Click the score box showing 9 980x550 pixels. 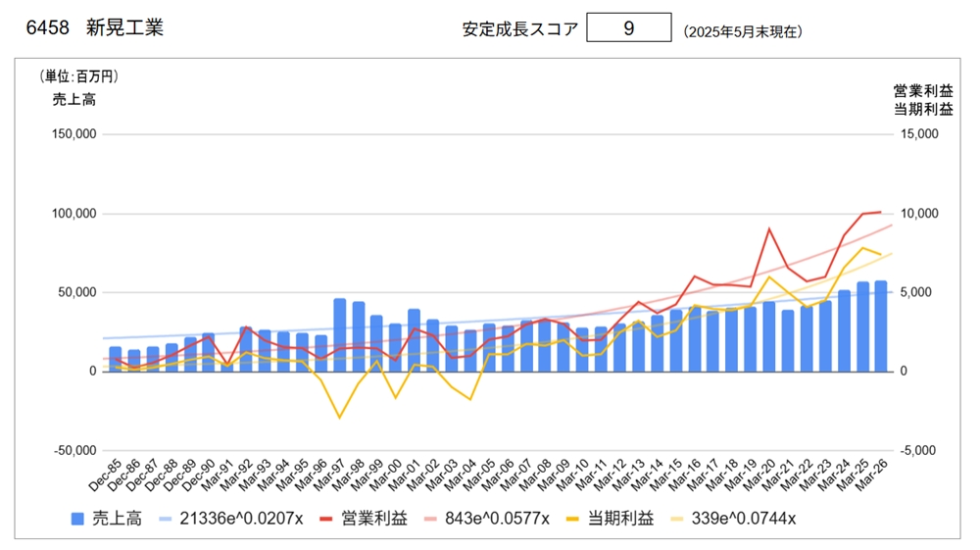click(629, 27)
